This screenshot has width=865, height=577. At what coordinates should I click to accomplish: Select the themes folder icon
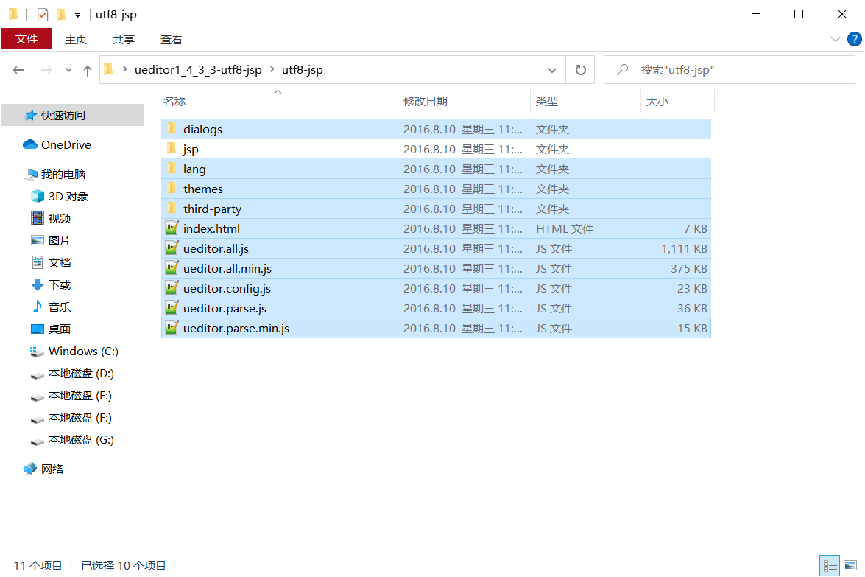pos(172,189)
